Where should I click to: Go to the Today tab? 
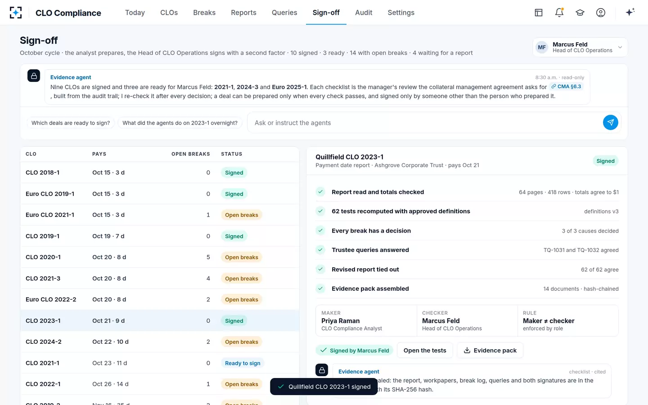coord(135,13)
